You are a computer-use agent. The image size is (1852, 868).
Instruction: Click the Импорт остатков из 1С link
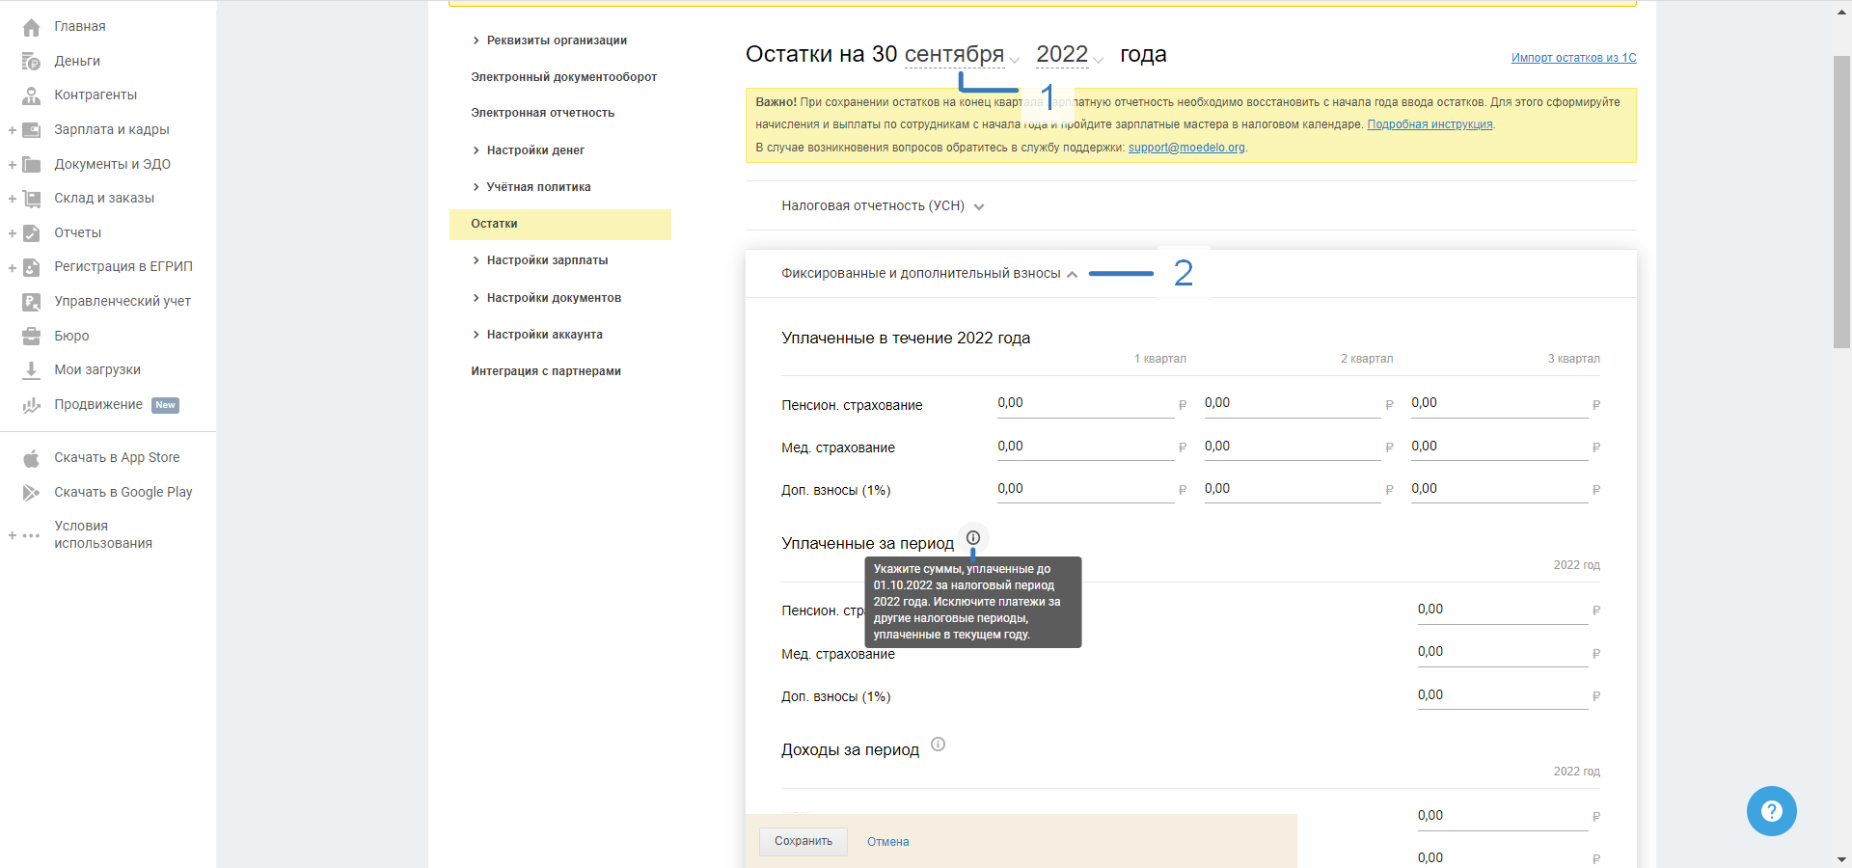coord(1573,58)
